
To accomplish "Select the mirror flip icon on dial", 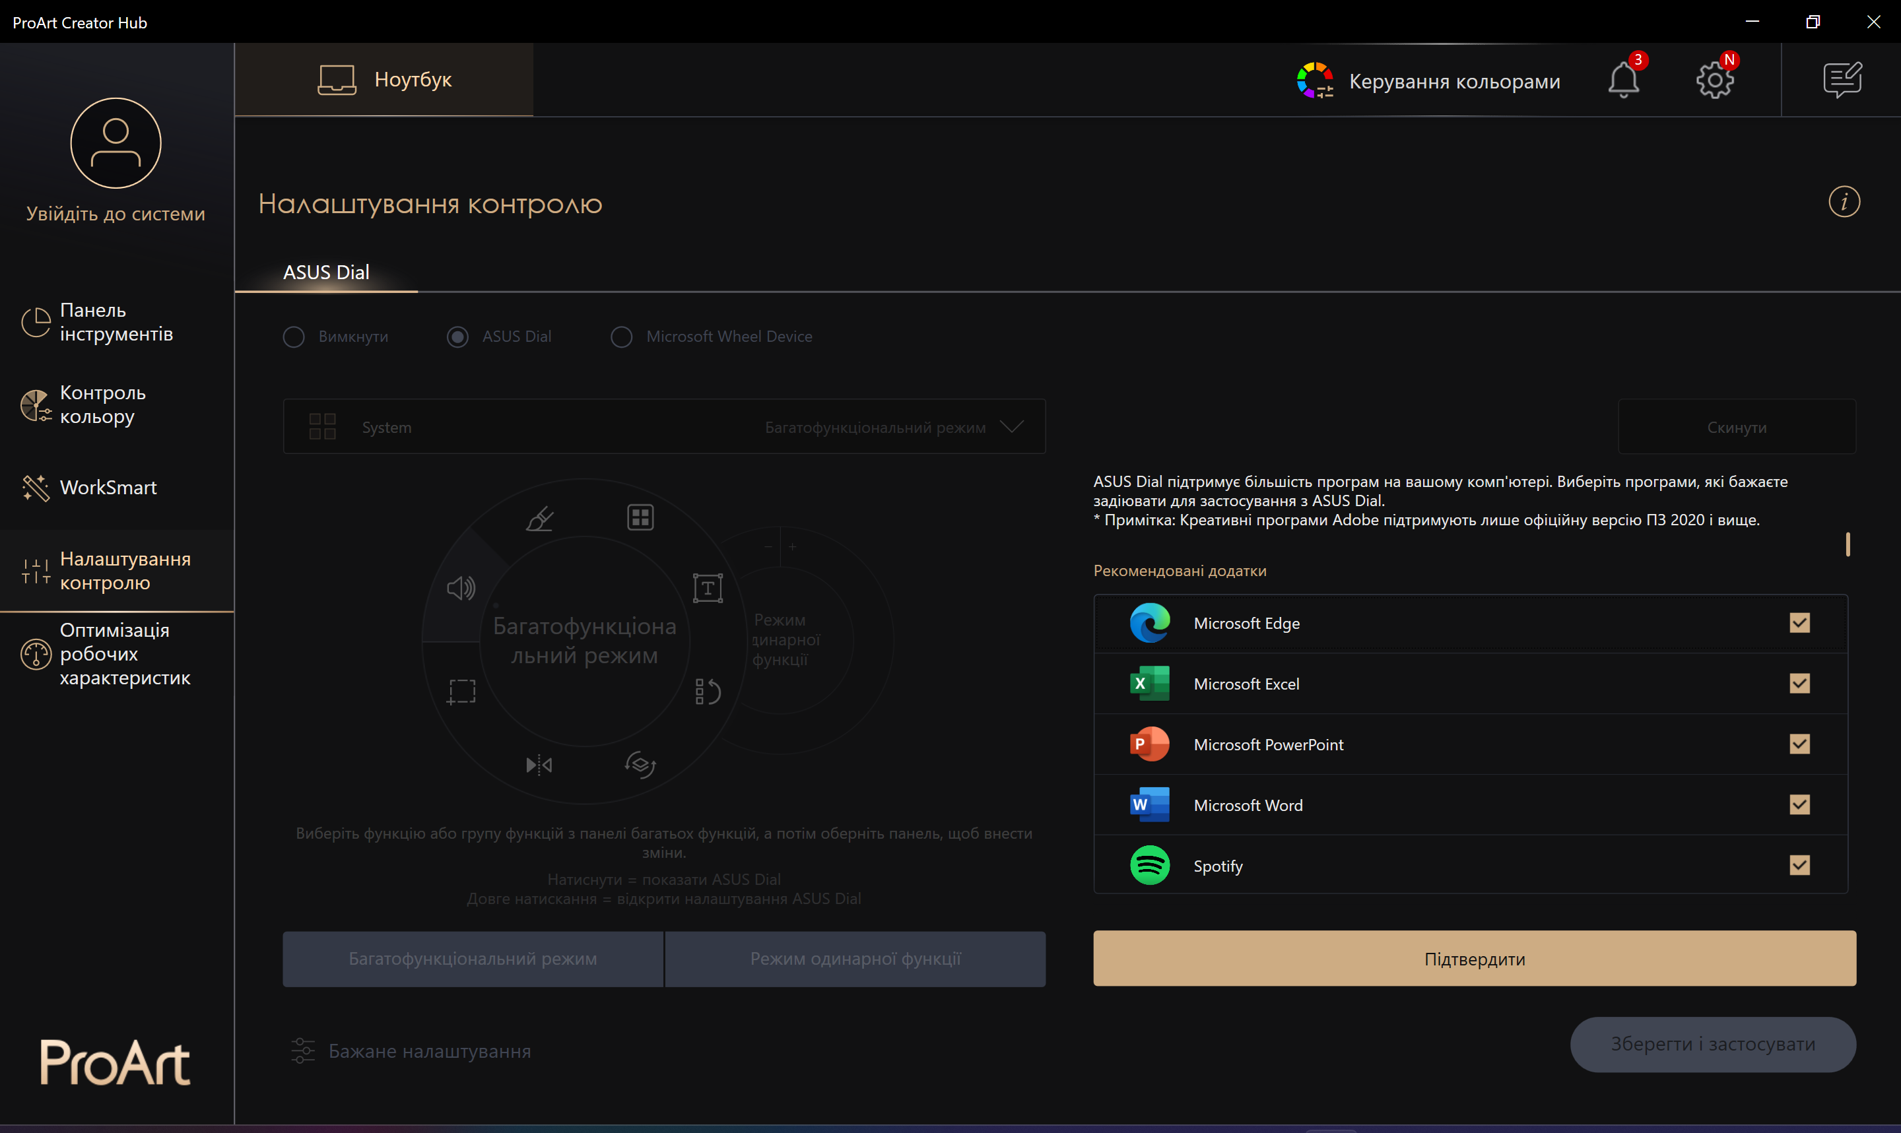I will 539,764.
